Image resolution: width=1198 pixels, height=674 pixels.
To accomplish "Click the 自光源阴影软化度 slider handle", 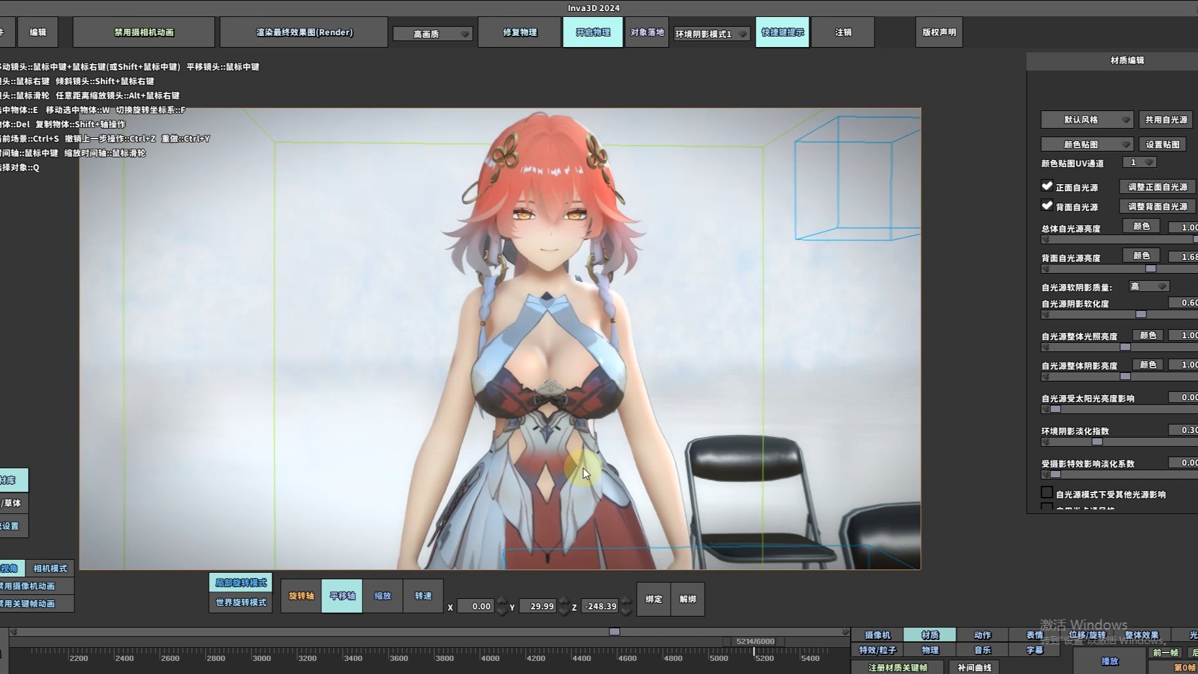I will pos(1141,314).
